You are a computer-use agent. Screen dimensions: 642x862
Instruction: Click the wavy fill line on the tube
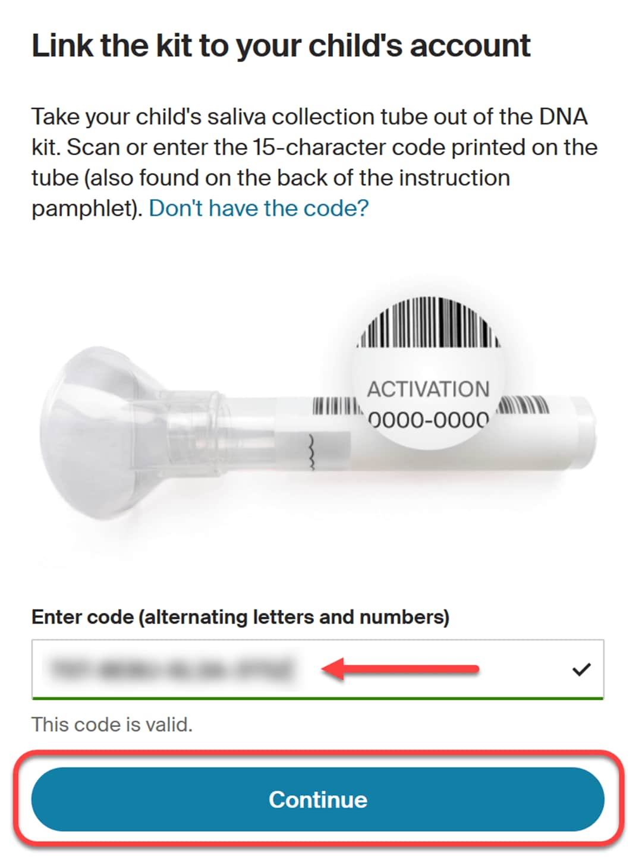310,452
